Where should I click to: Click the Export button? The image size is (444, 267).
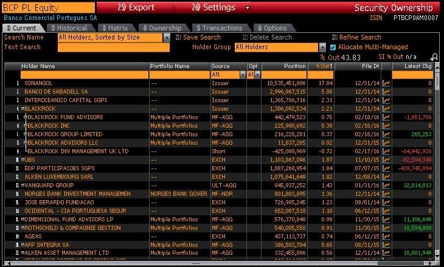tap(136, 8)
